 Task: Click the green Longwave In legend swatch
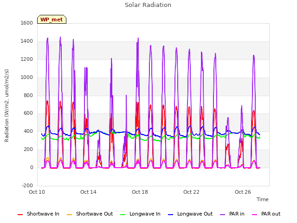pyautogui.click(x=123, y=215)
